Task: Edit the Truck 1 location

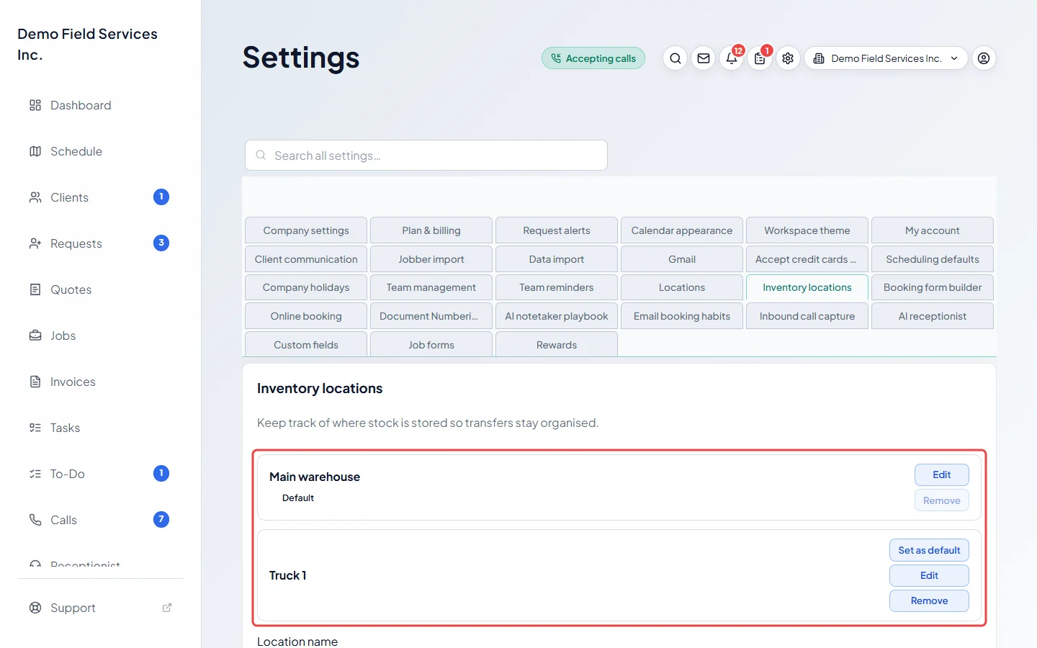Action: 929,575
